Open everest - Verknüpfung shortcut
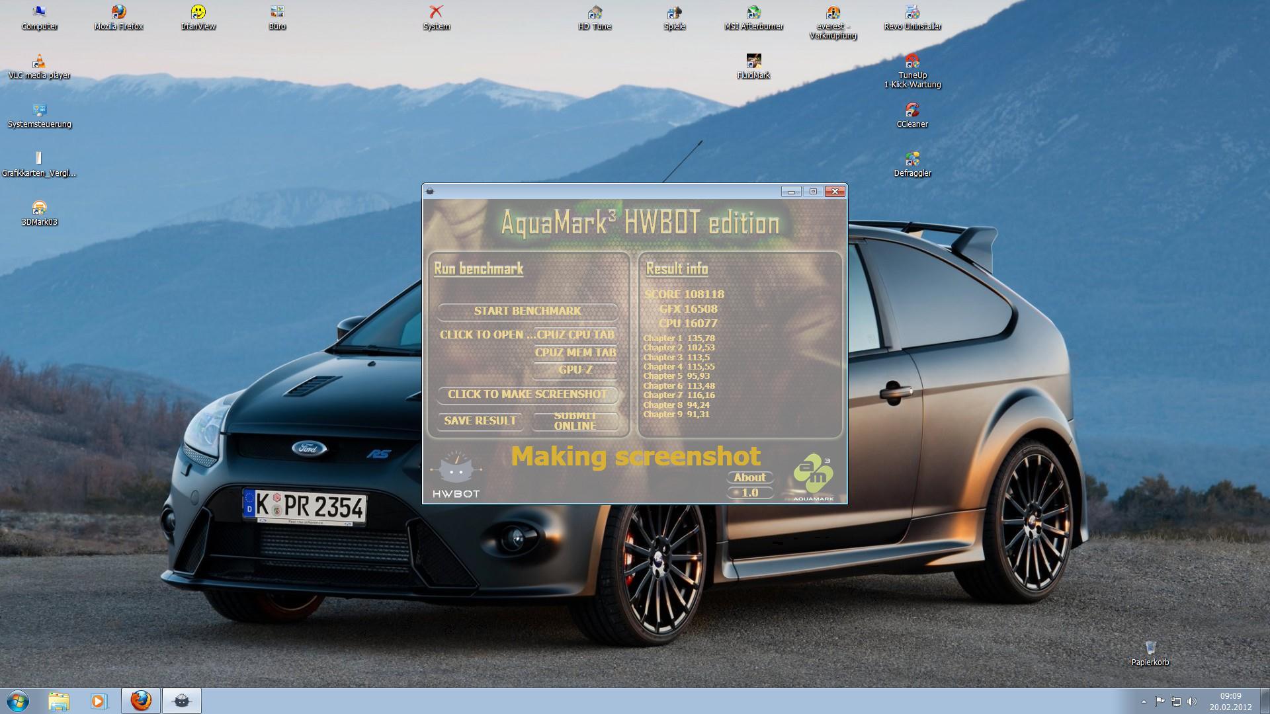 tap(833, 22)
